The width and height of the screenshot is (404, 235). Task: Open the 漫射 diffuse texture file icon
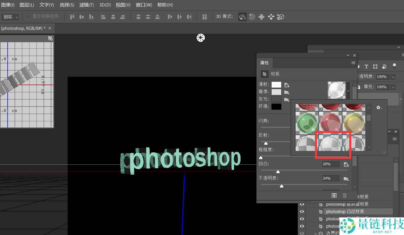287,85
